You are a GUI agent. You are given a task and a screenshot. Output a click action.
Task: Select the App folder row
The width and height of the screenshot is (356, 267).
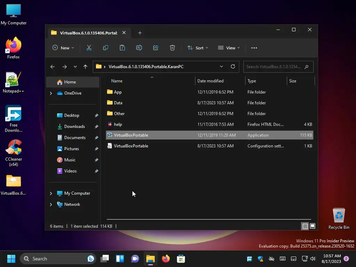(x=210, y=92)
